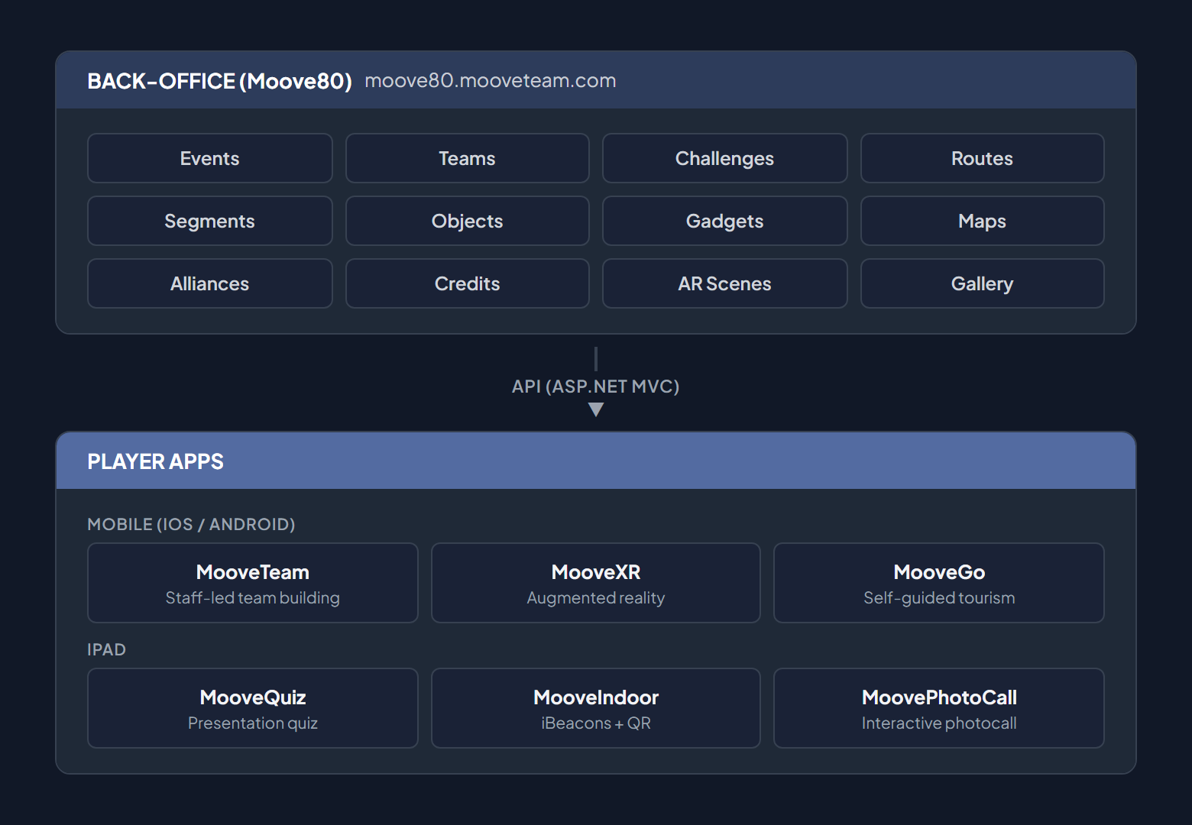Select the Challenges section
The height and width of the screenshot is (825, 1192).
coord(724,158)
